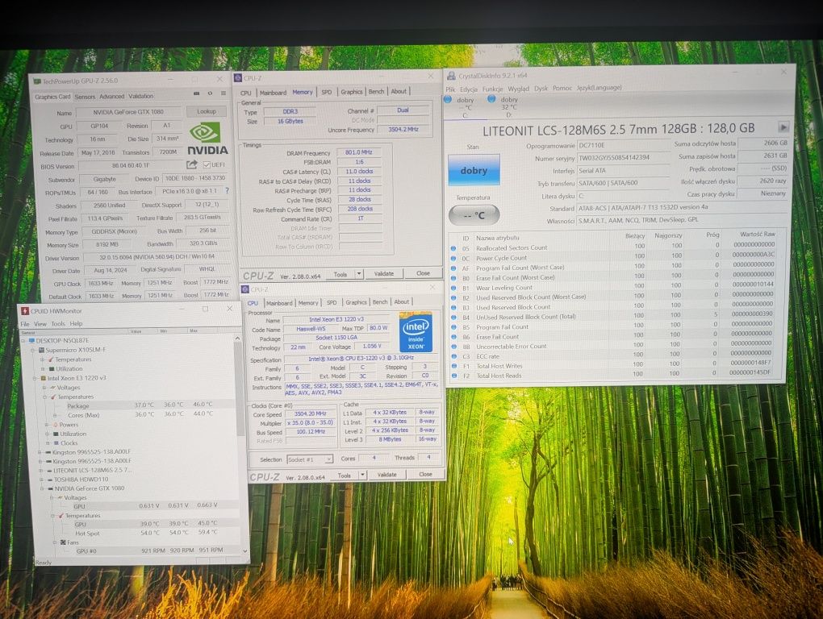Open the Dysk menu in CrystalDiskInfo
Viewport: 823px width, 619px height.
541,88
